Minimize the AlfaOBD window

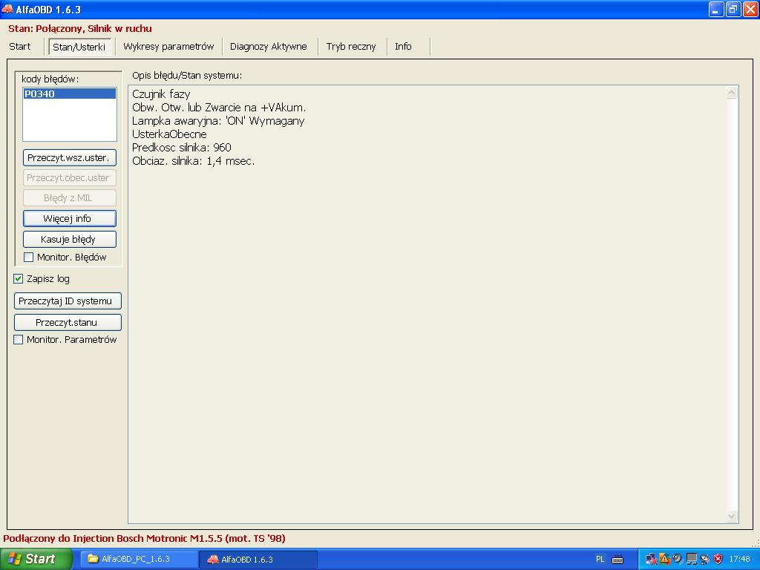[716, 9]
